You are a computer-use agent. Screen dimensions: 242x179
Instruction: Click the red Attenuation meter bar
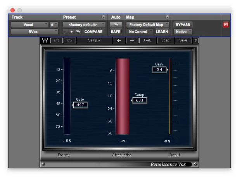point(123,96)
